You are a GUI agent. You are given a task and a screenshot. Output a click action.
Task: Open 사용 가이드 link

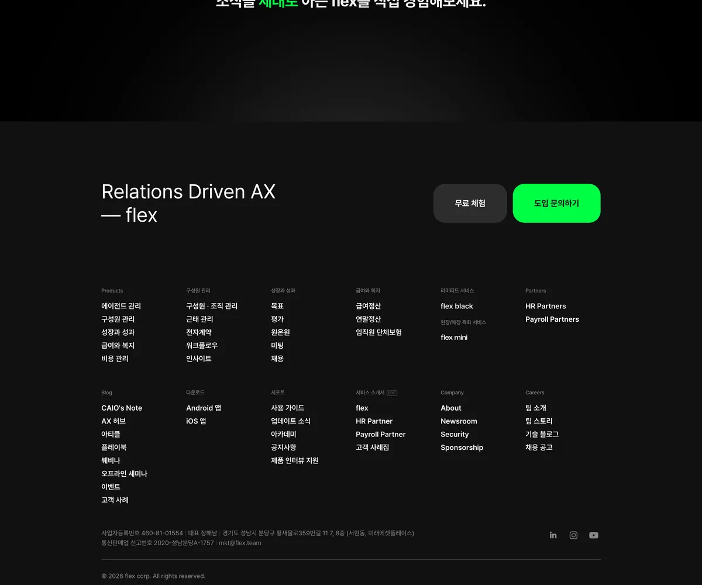click(288, 408)
